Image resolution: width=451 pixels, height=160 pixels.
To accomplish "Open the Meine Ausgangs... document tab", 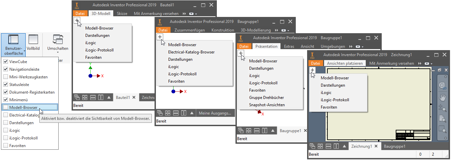I will (x=215, y=113).
